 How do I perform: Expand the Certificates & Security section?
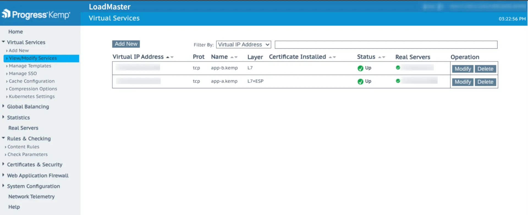tap(34, 165)
